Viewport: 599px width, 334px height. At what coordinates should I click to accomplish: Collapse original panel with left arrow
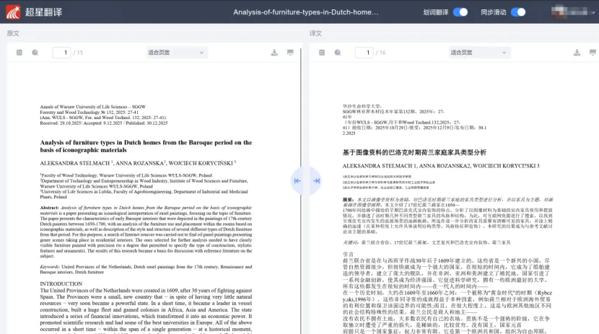pyautogui.click(x=297, y=181)
